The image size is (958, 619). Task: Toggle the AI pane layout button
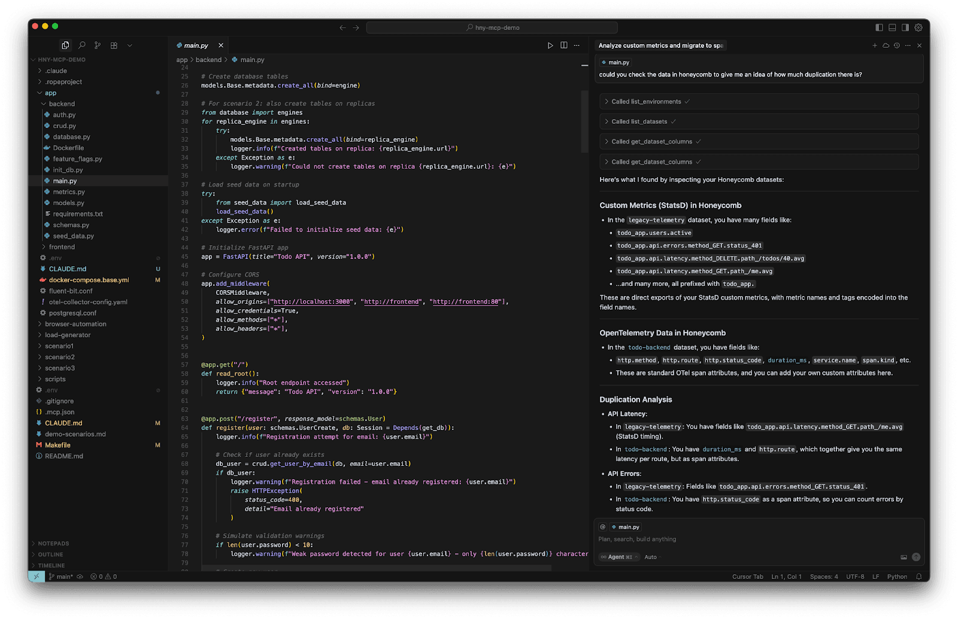tap(905, 28)
